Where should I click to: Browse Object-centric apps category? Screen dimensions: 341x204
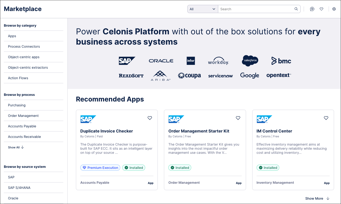point(33,57)
